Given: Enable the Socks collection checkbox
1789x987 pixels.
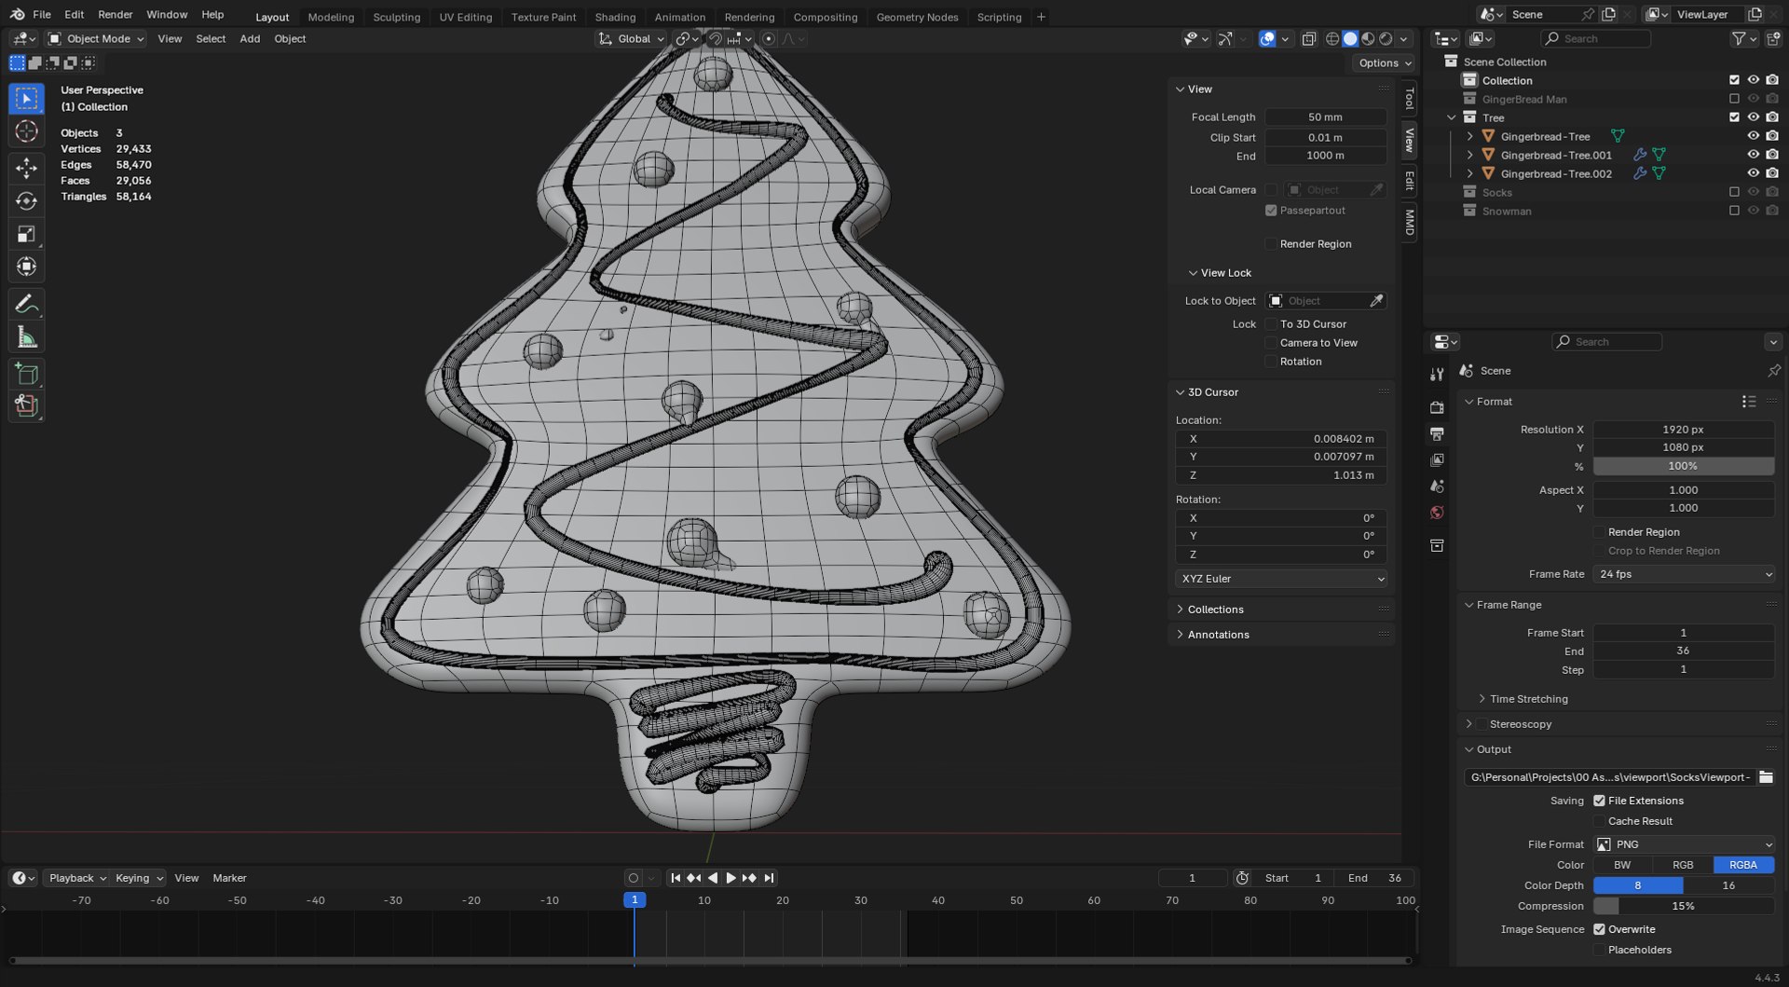Looking at the screenshot, I should click(x=1734, y=192).
